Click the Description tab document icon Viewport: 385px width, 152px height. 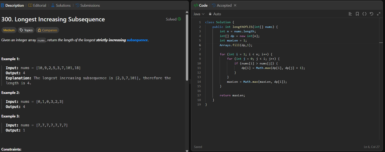tap(3, 5)
